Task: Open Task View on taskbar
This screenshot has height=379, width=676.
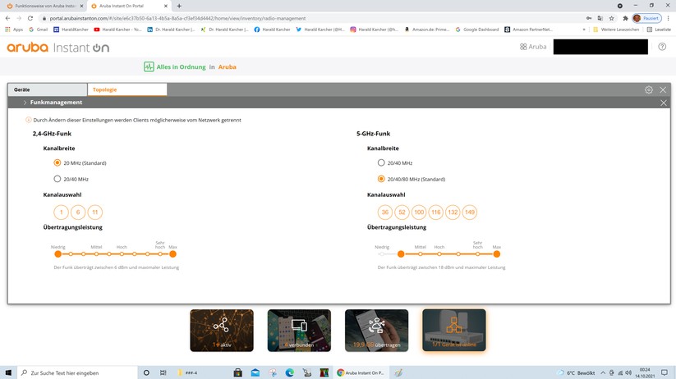Action: pyautogui.click(x=163, y=372)
